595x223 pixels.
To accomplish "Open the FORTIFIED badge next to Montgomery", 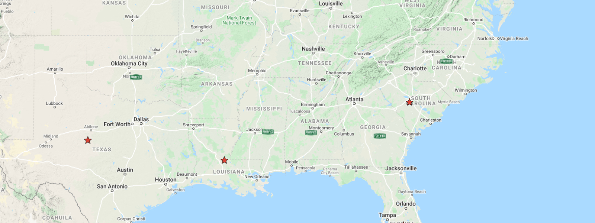I will coord(311,132).
